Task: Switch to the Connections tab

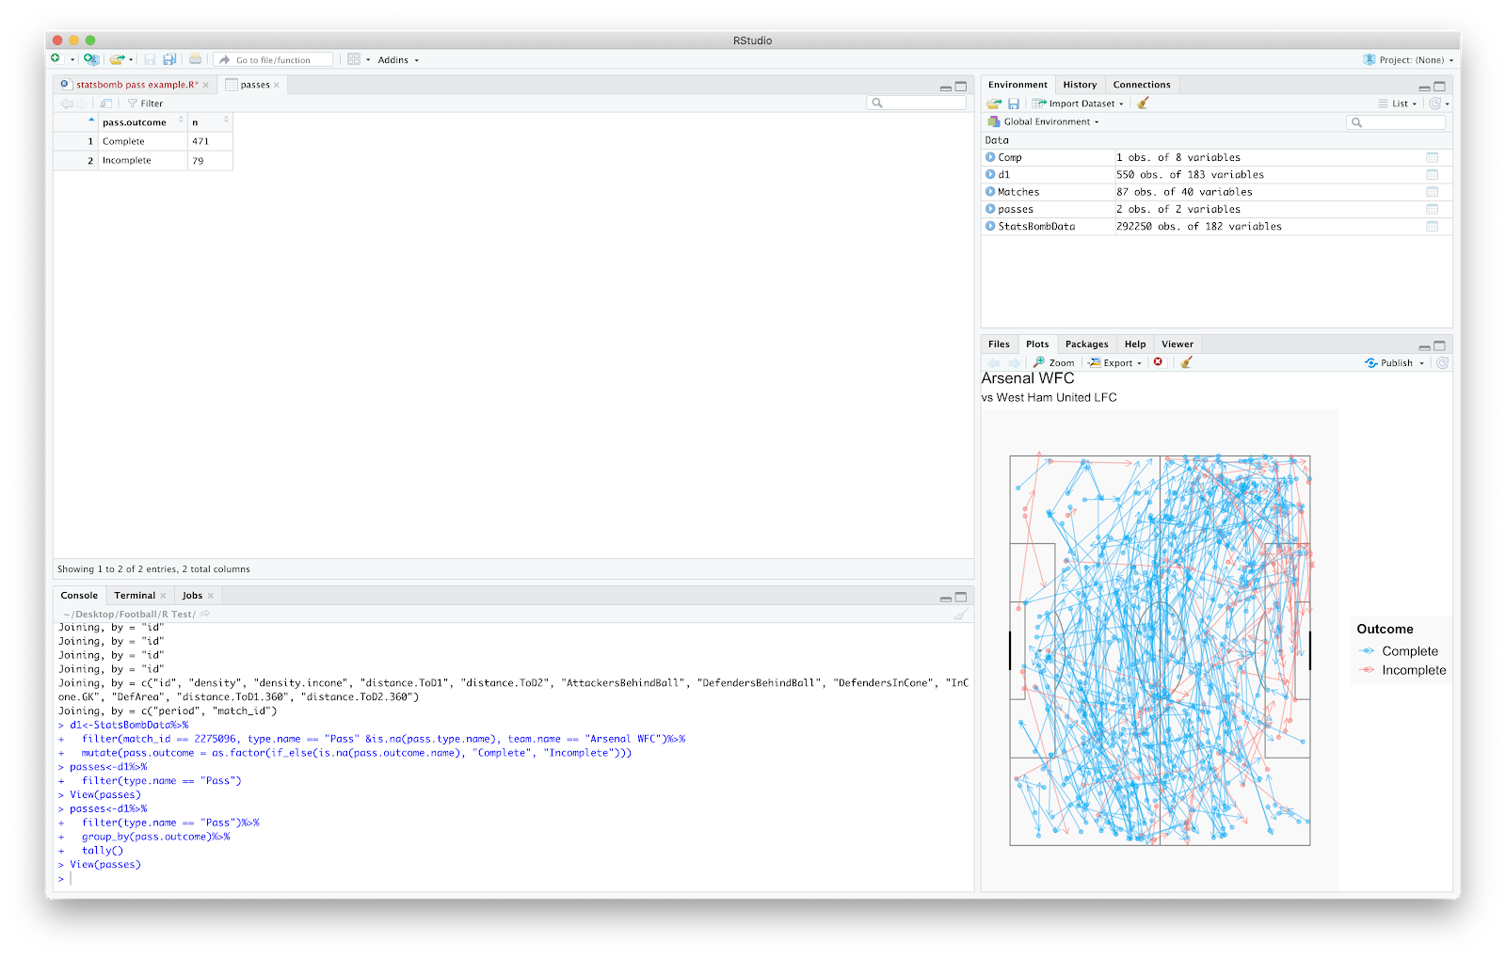Action: tap(1142, 85)
